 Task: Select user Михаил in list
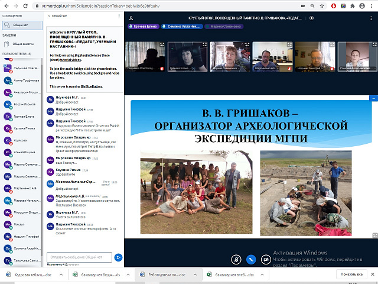point(22,225)
